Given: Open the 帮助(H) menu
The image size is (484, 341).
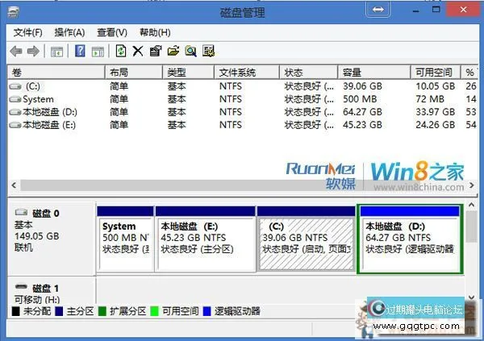Looking at the screenshot, I should pyautogui.click(x=155, y=32).
